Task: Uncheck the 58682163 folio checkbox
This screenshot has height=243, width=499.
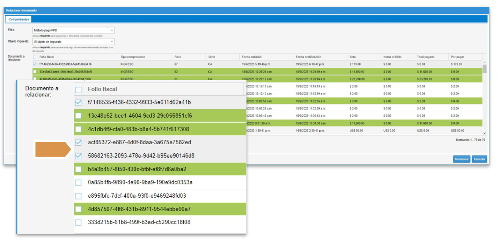Action: [x=78, y=156]
